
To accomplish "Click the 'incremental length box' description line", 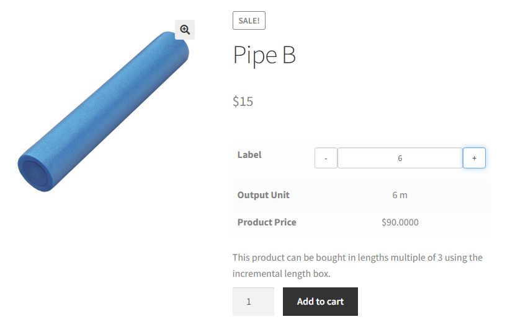I will pos(282,274).
